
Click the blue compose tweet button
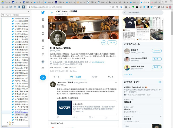pos(43,77)
